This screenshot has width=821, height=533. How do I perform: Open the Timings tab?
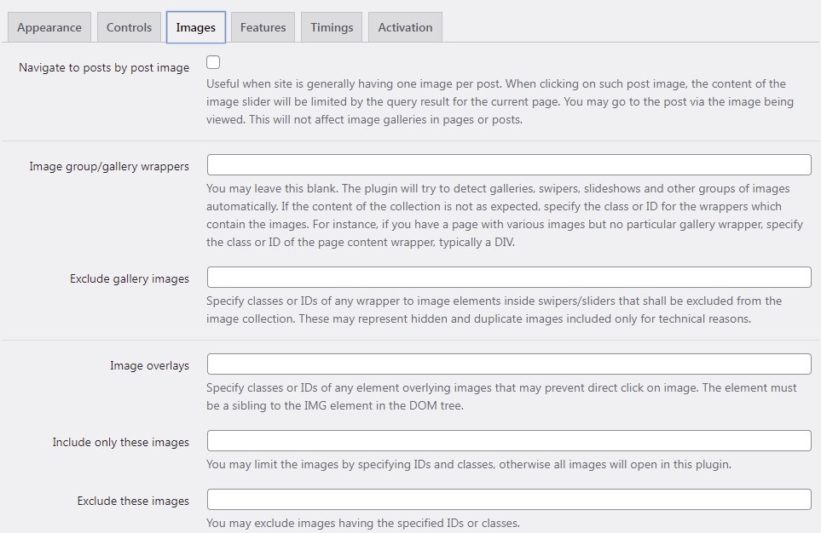pyautogui.click(x=332, y=27)
